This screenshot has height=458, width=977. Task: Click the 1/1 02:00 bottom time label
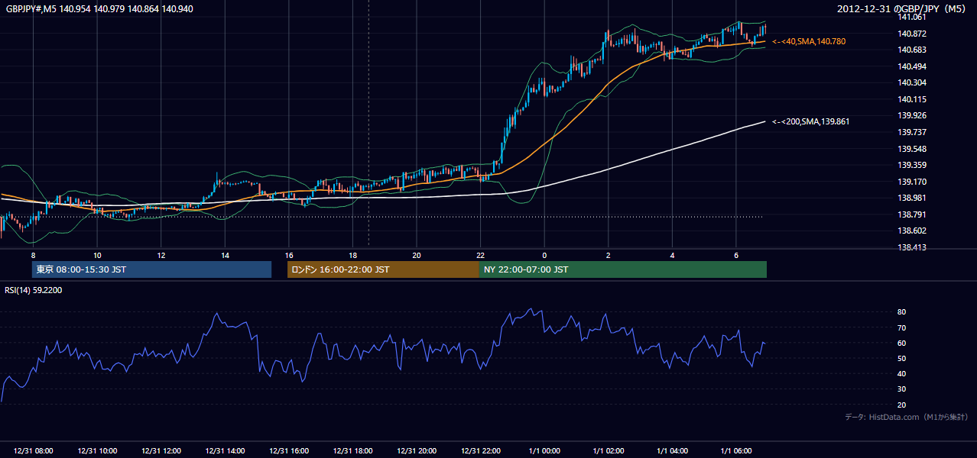(x=608, y=451)
